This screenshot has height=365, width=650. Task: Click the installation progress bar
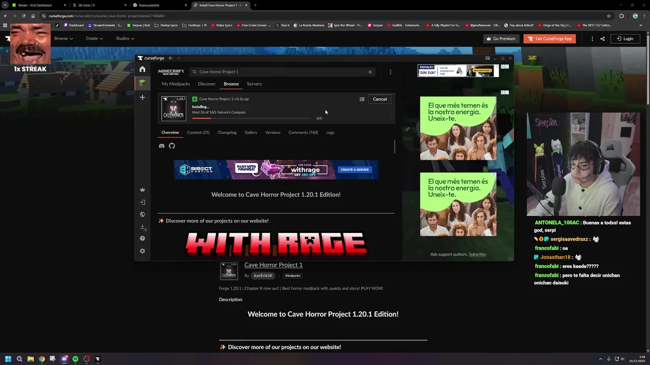[x=251, y=118]
